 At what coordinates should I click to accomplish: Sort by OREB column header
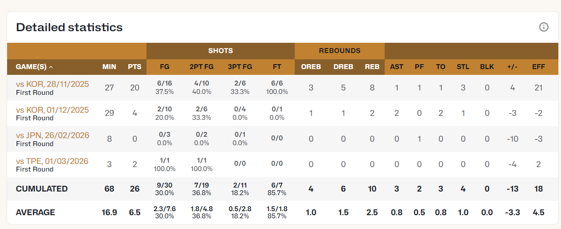[311, 67]
